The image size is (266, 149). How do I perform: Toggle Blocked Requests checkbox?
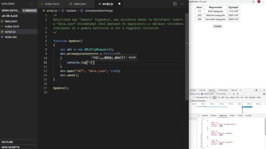[190, 101]
